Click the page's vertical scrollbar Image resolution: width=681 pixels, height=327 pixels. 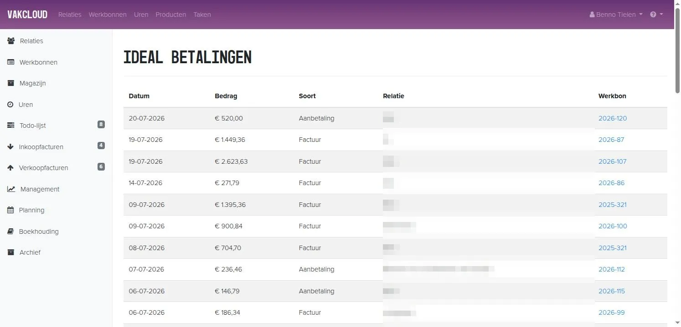(677, 50)
